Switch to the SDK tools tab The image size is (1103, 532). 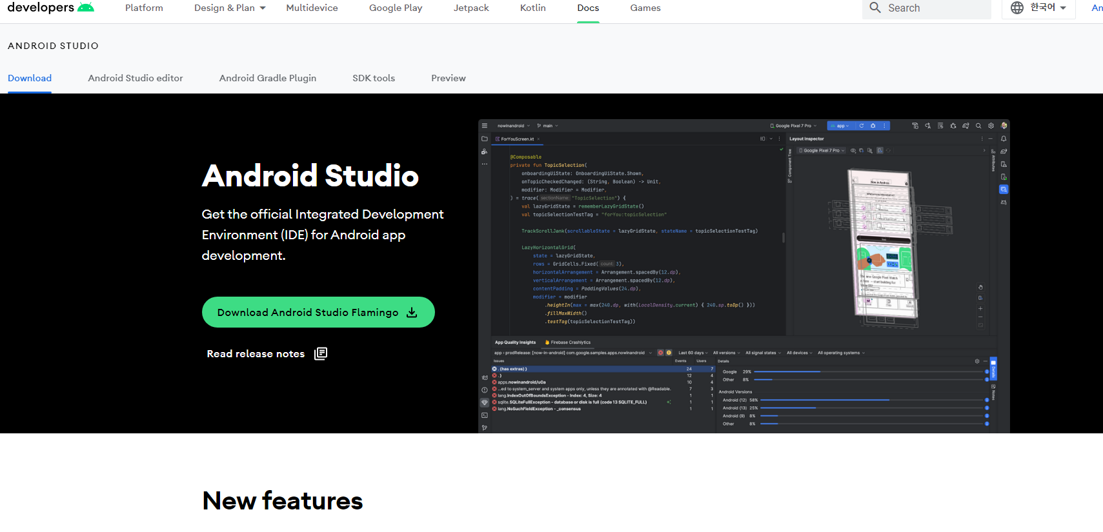tap(374, 78)
